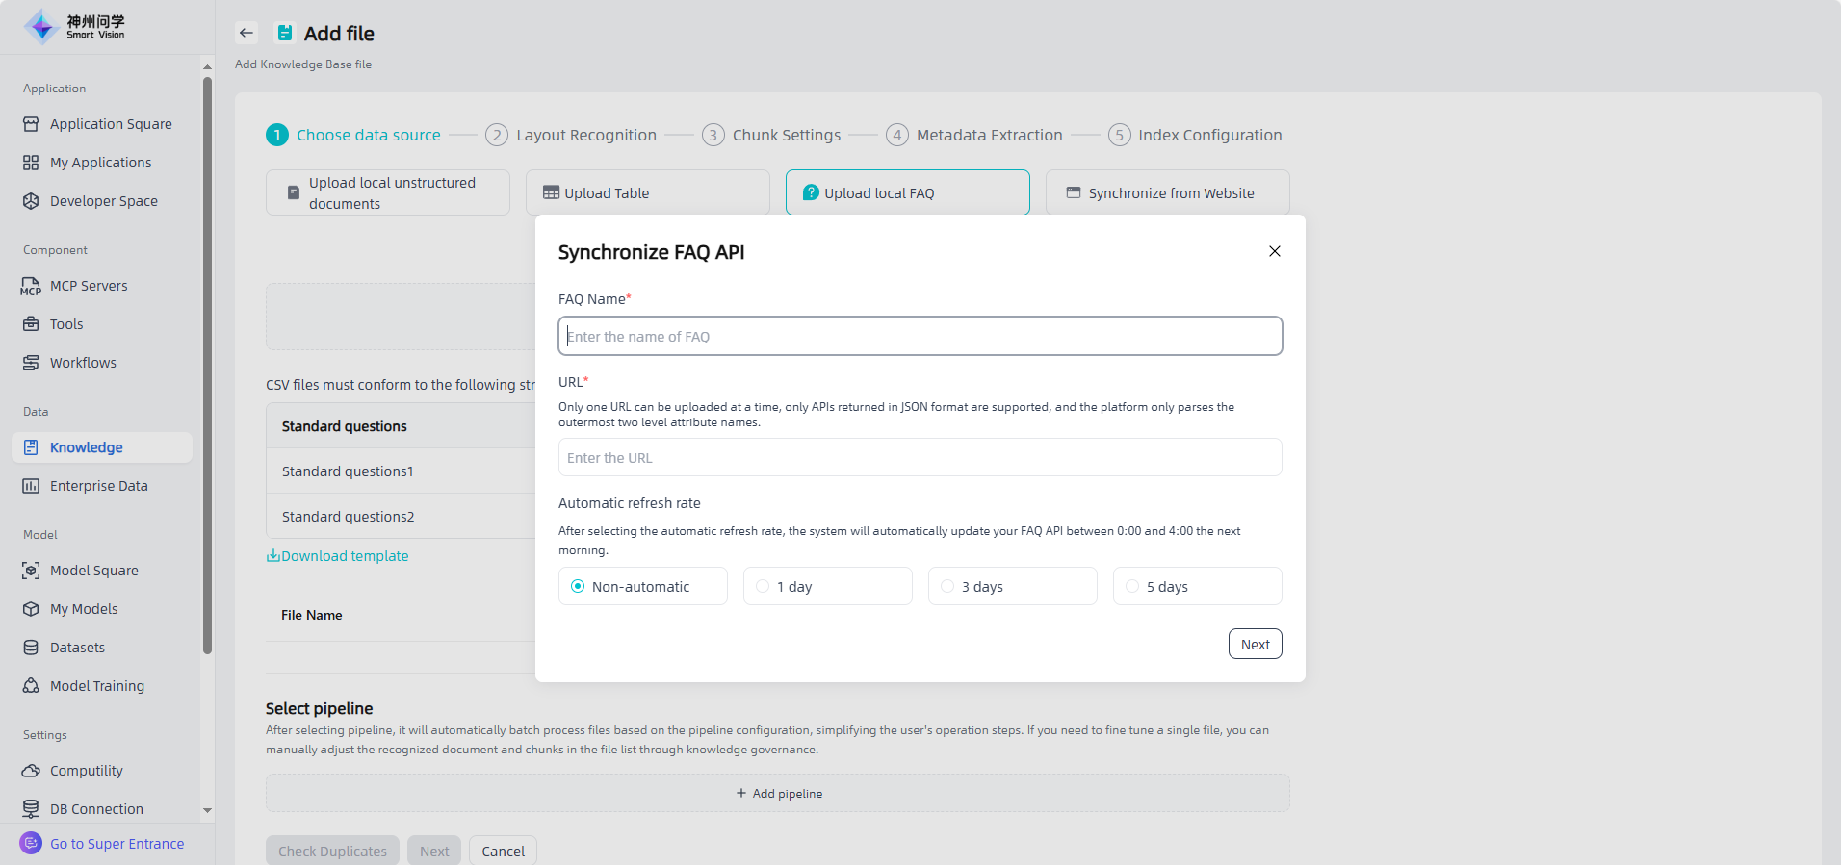Open the Upload Table data source tab
Image resolution: width=1841 pixels, height=865 pixels.
[x=647, y=192]
